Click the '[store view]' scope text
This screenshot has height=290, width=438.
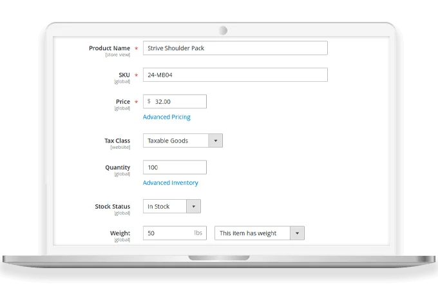point(118,55)
